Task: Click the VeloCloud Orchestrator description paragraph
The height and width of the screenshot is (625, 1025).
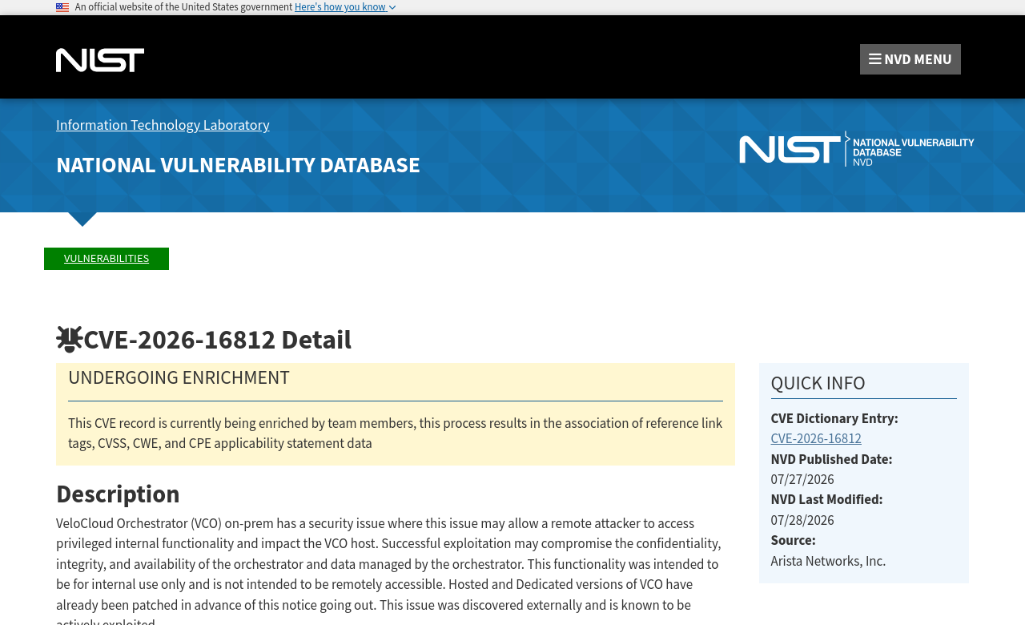Action: 389,570
